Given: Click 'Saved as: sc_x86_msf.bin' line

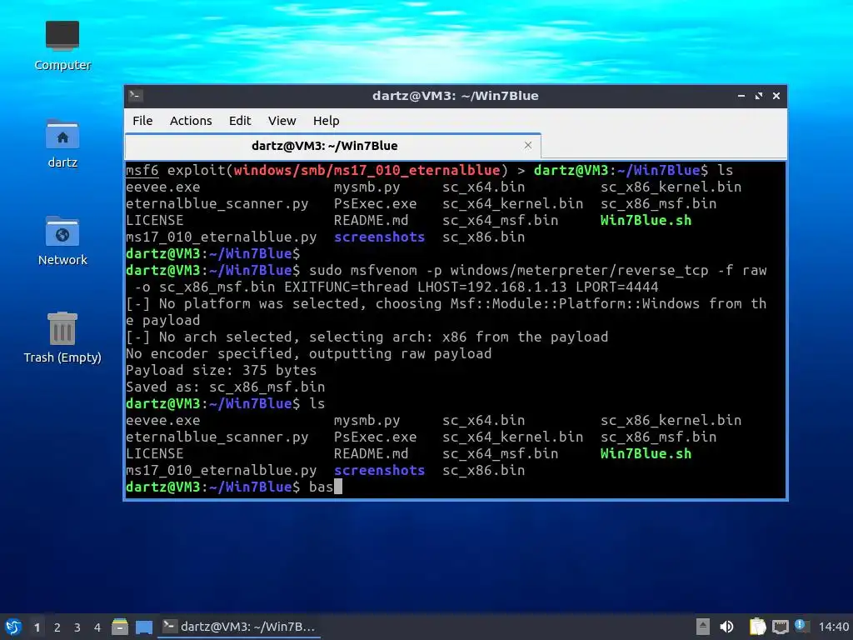Looking at the screenshot, I should pos(225,387).
